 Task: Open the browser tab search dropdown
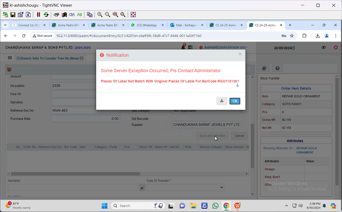coord(5,25)
